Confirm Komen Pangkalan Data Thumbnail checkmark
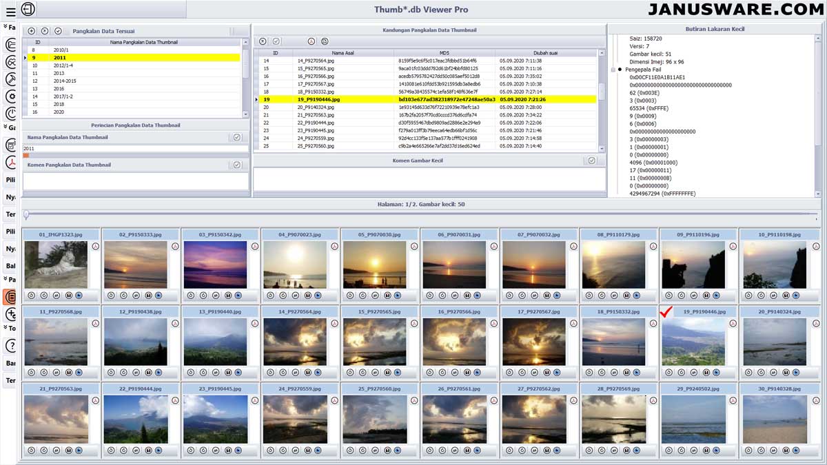Viewport: 827px width, 465px height. pyautogui.click(x=237, y=165)
